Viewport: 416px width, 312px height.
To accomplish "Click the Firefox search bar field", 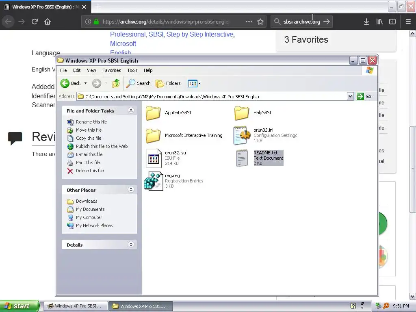I will coord(302,22).
